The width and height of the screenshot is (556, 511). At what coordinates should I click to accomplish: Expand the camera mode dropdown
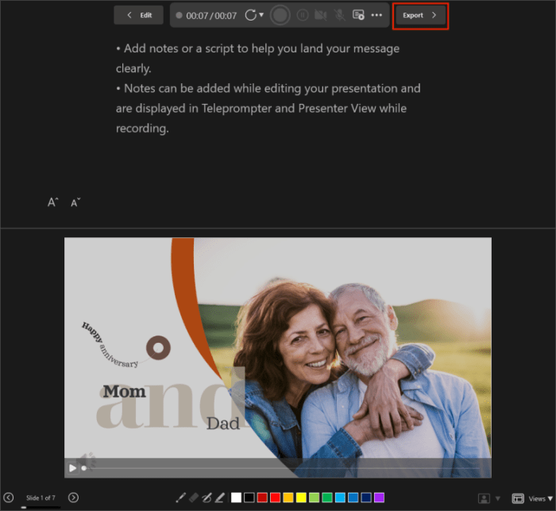coord(498,498)
